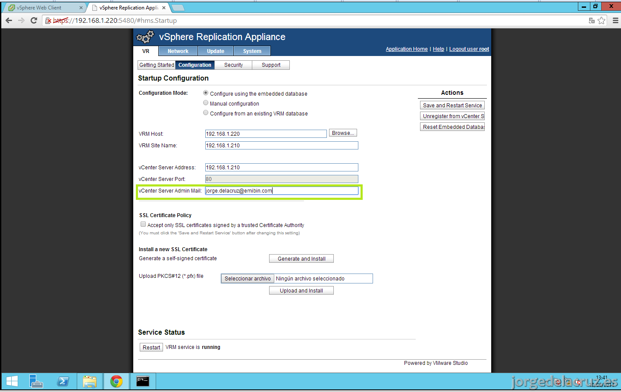Click Upload and Install button

pyautogui.click(x=301, y=290)
